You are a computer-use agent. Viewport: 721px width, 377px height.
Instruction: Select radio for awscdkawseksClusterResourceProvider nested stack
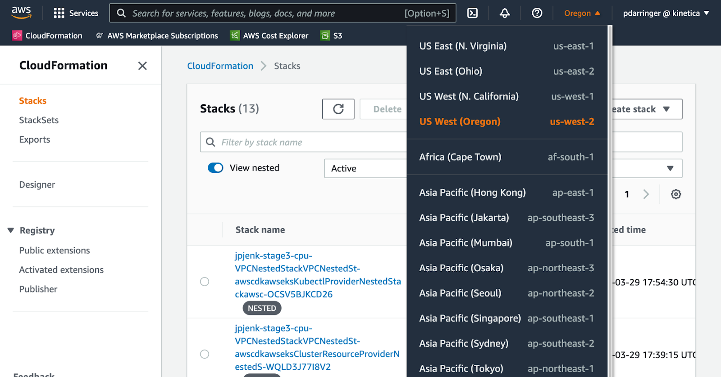tap(205, 354)
